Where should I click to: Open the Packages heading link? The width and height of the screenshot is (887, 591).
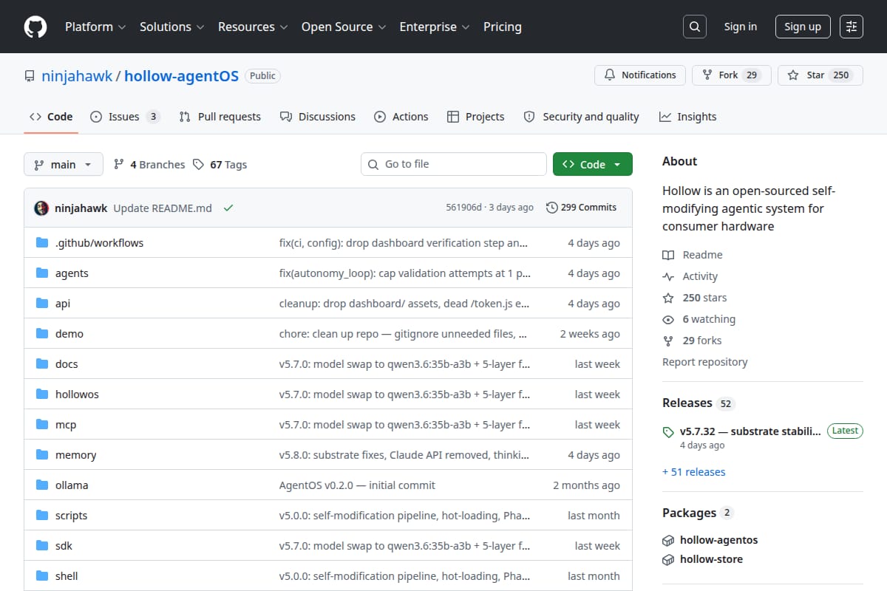pyautogui.click(x=698, y=513)
